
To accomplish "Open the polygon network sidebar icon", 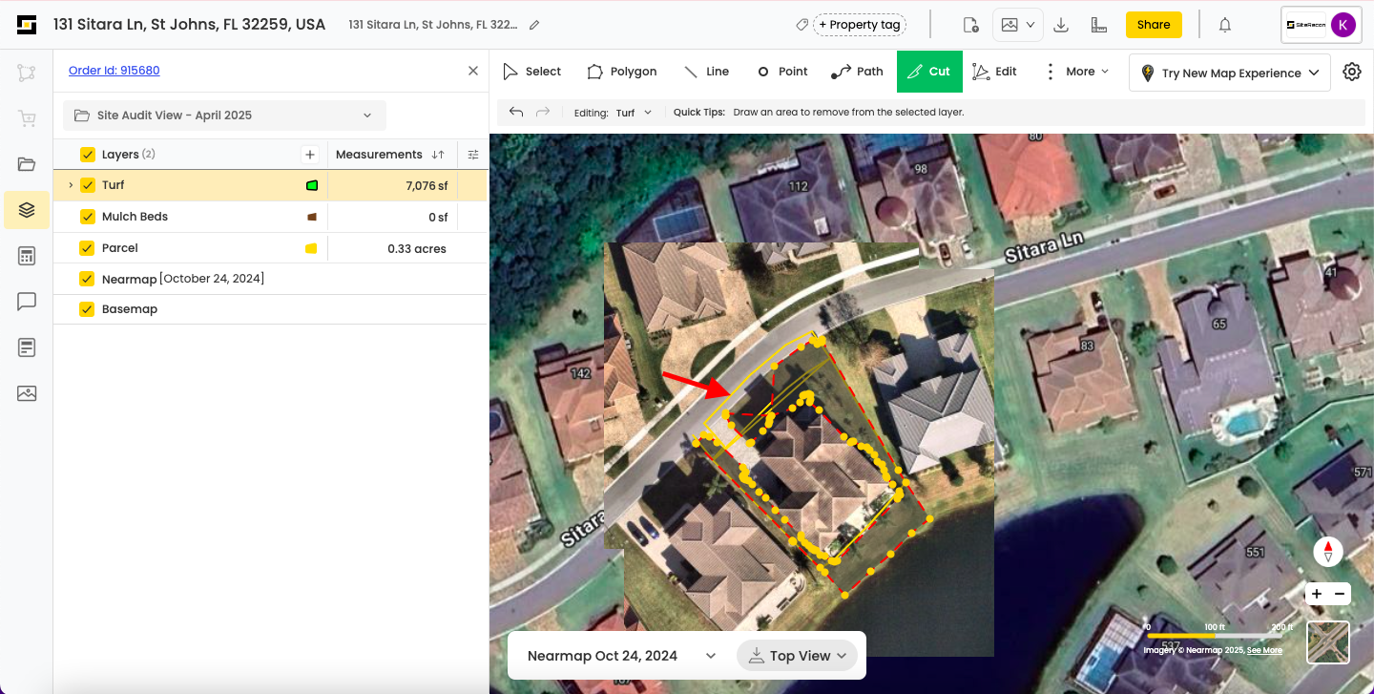I will coord(27,73).
